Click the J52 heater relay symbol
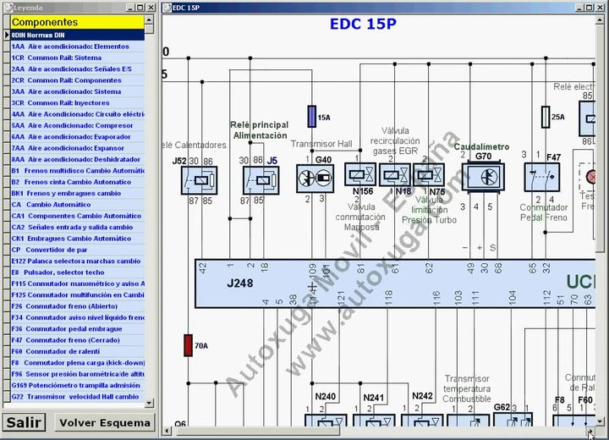This screenshot has width=609, height=440. click(x=199, y=180)
